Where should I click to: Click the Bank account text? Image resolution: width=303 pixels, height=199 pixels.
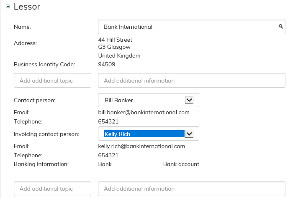click(181, 164)
